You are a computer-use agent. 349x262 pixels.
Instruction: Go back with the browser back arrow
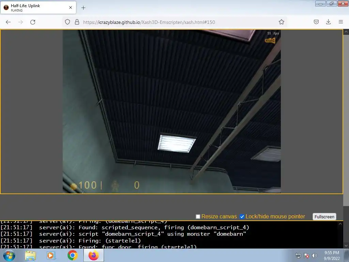(x=8, y=22)
